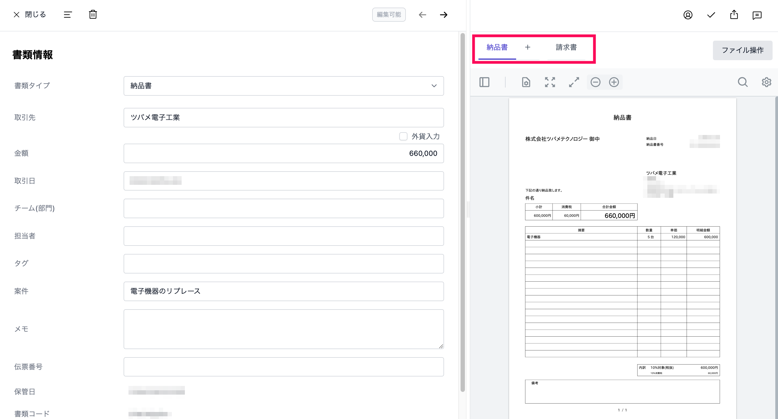This screenshot has height=419, width=778.
Task: Click the 編集可能 status badge
Action: pos(389,14)
